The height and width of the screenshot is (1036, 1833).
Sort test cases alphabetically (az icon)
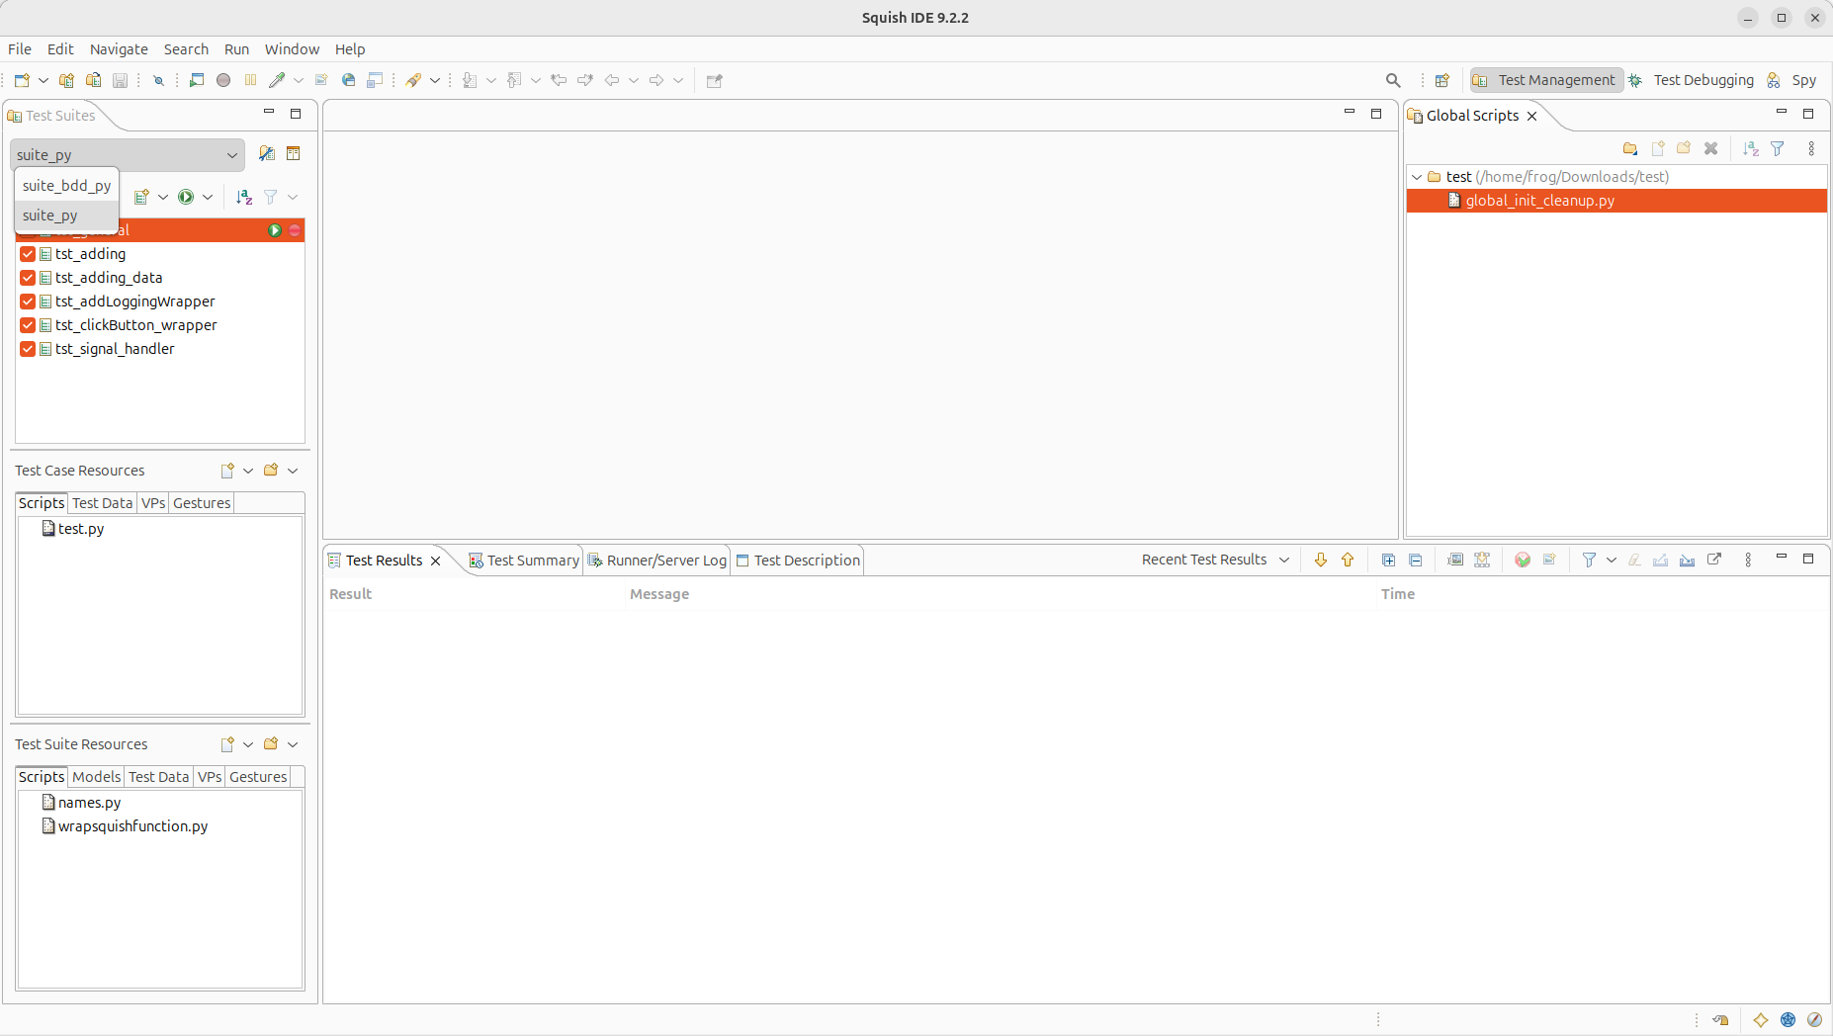pyautogui.click(x=244, y=197)
